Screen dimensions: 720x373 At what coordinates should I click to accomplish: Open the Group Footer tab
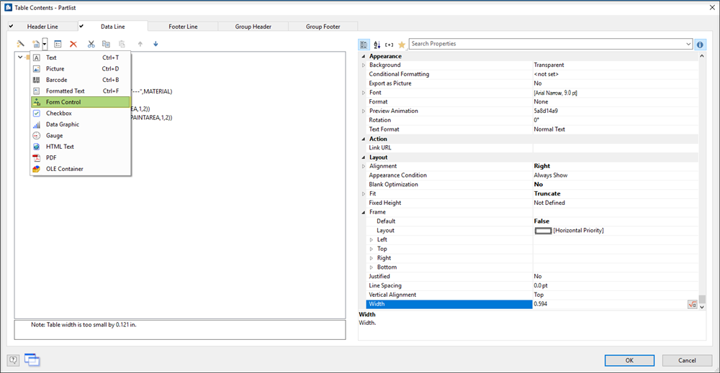(323, 27)
